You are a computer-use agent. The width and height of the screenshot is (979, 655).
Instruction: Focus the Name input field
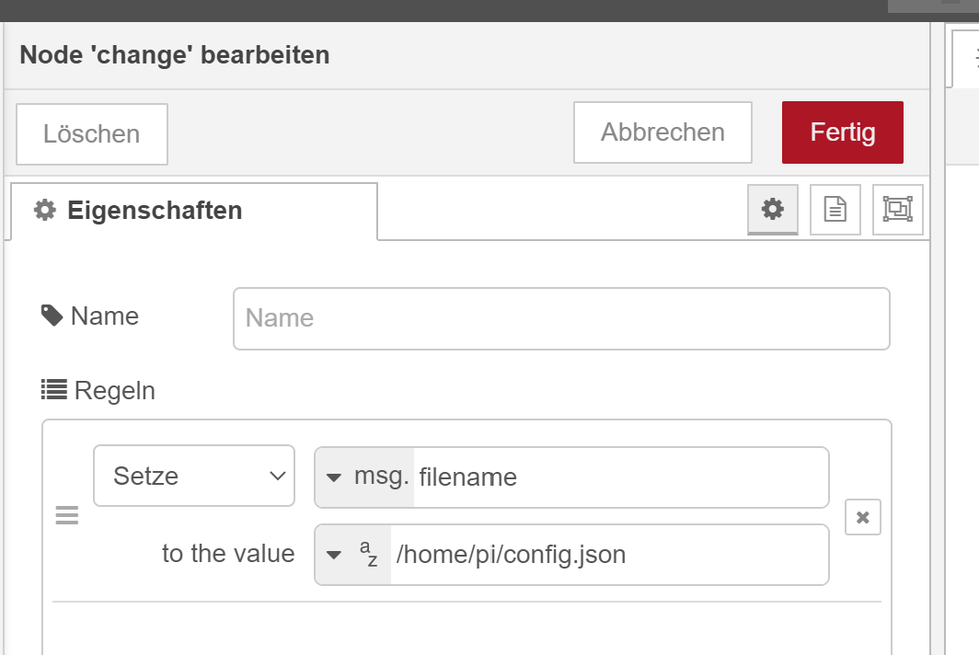(x=561, y=318)
